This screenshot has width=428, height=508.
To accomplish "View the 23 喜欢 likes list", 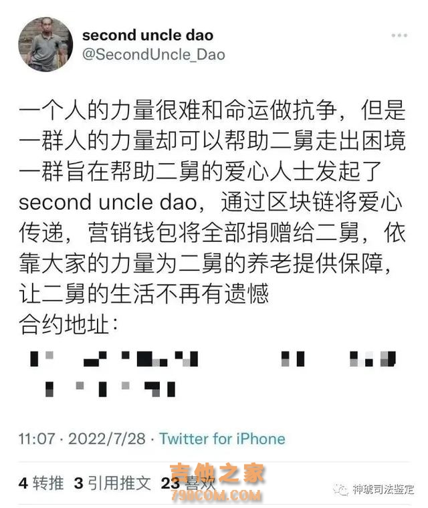I will coord(189,483).
